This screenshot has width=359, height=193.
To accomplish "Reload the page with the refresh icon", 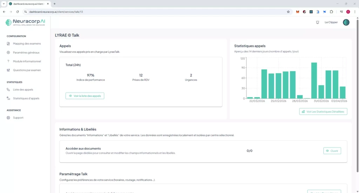I will coord(18,12).
